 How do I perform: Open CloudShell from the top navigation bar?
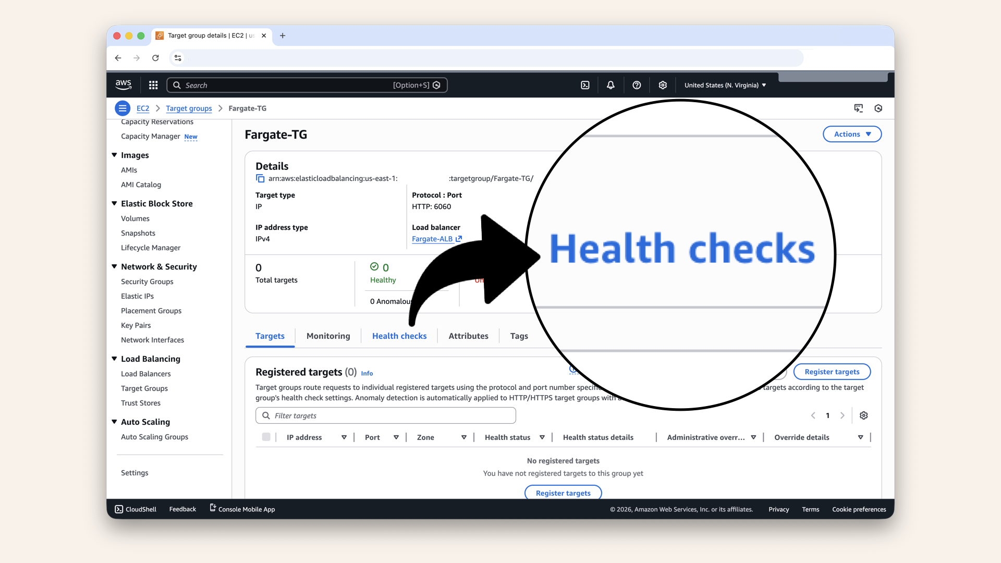tap(585, 85)
